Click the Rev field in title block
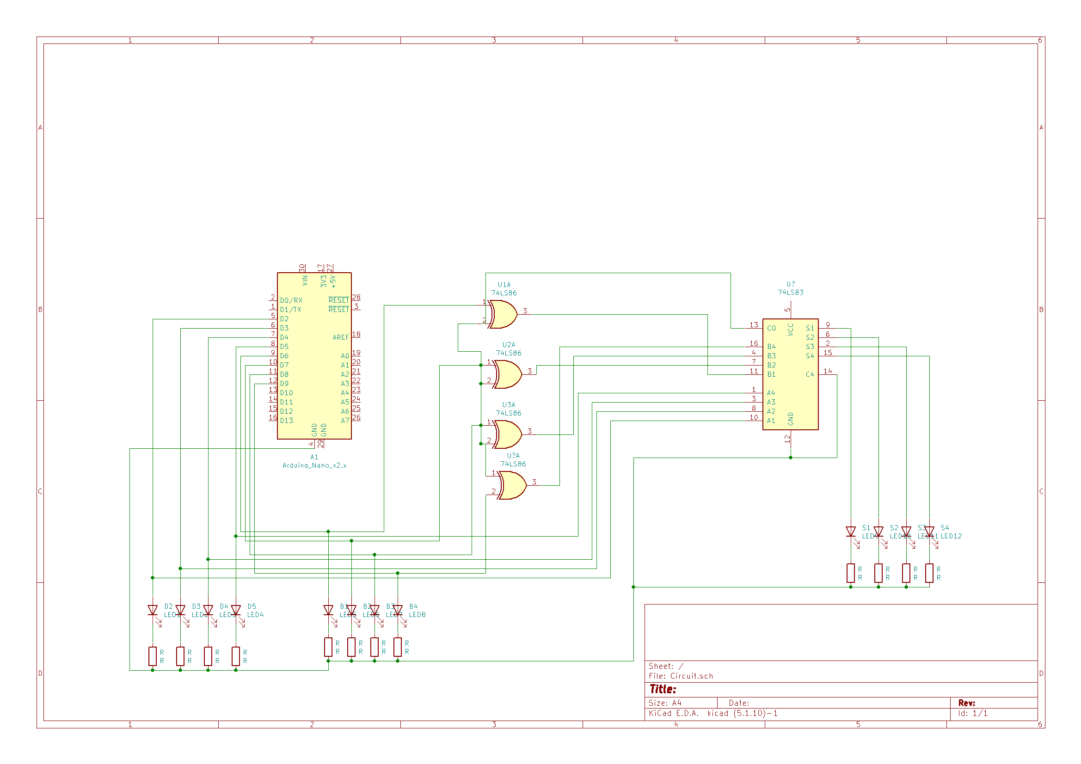The image size is (1081, 764). pos(966,703)
